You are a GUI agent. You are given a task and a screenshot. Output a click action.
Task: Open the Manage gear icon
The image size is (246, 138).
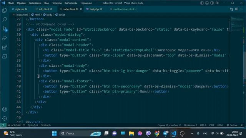[5, 118]
